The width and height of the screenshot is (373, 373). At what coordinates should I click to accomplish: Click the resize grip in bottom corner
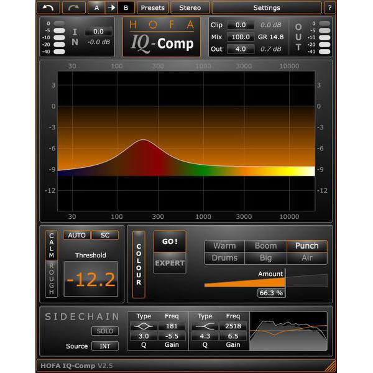331,366
